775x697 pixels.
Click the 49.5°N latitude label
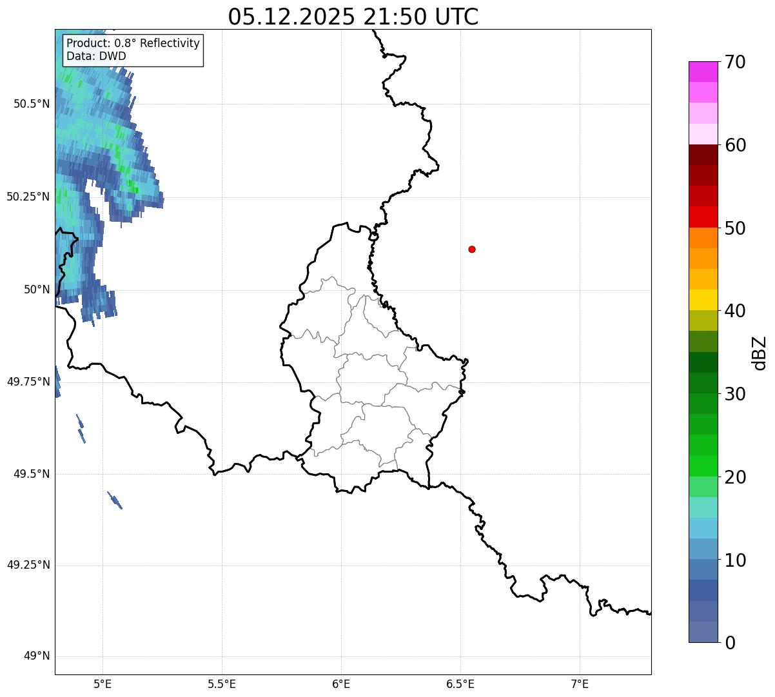(32, 474)
